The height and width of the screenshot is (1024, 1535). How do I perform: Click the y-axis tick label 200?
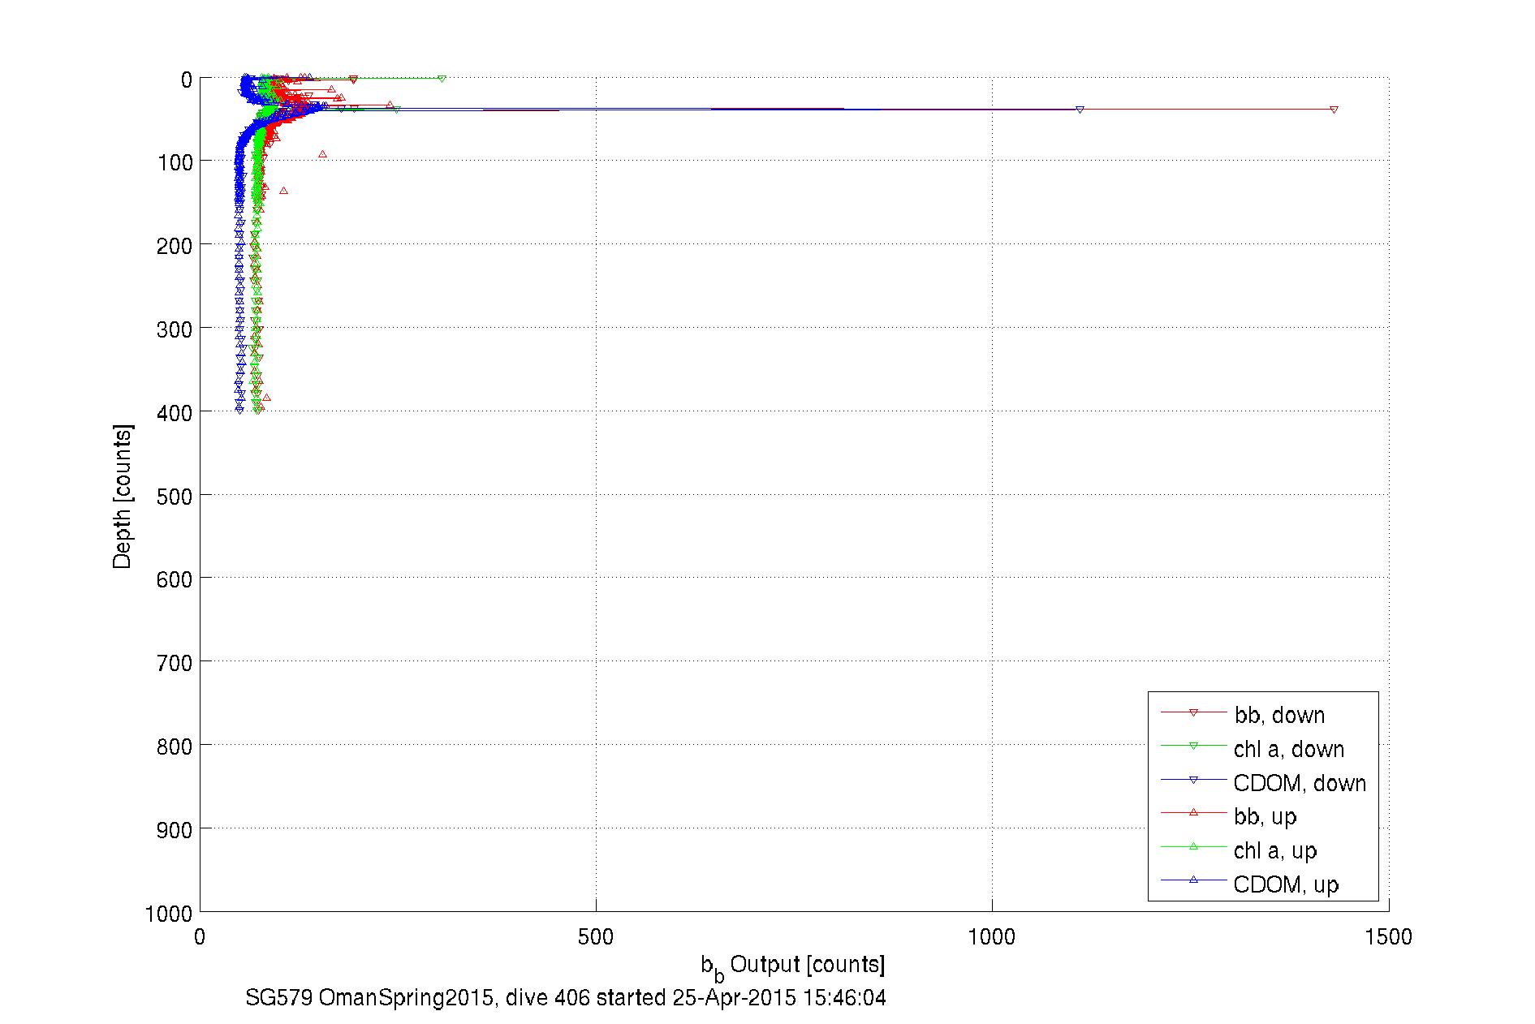click(175, 245)
